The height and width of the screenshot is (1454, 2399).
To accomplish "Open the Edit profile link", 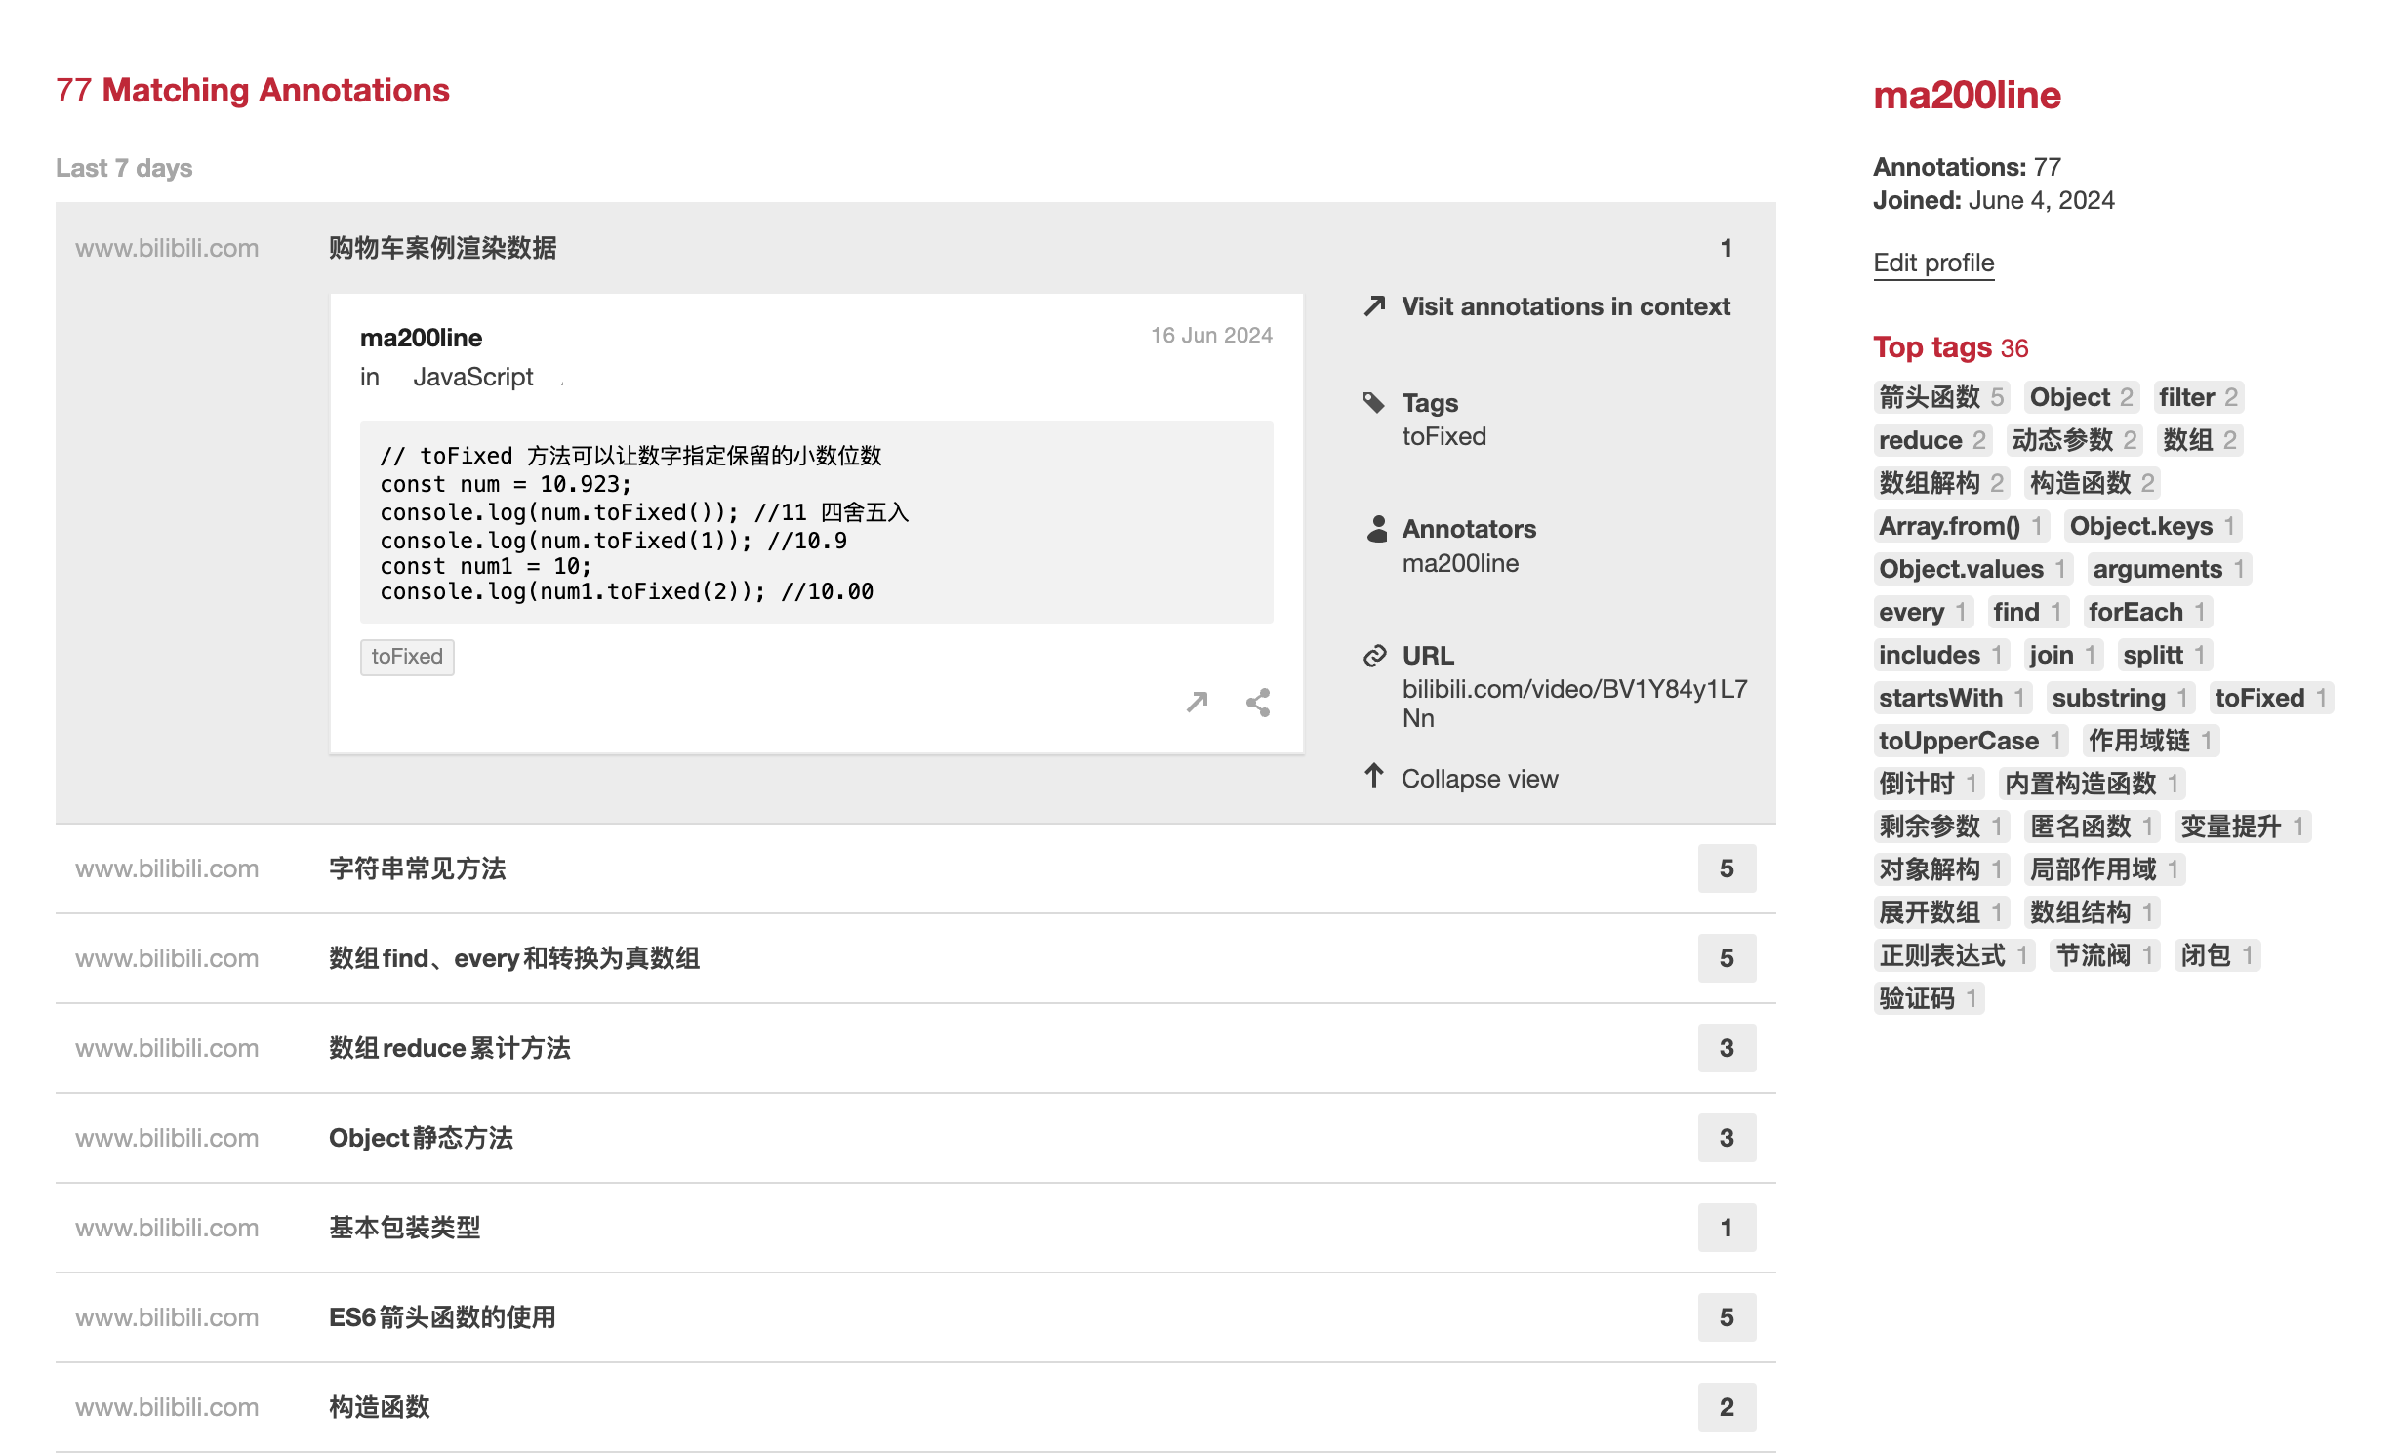I will [1932, 263].
